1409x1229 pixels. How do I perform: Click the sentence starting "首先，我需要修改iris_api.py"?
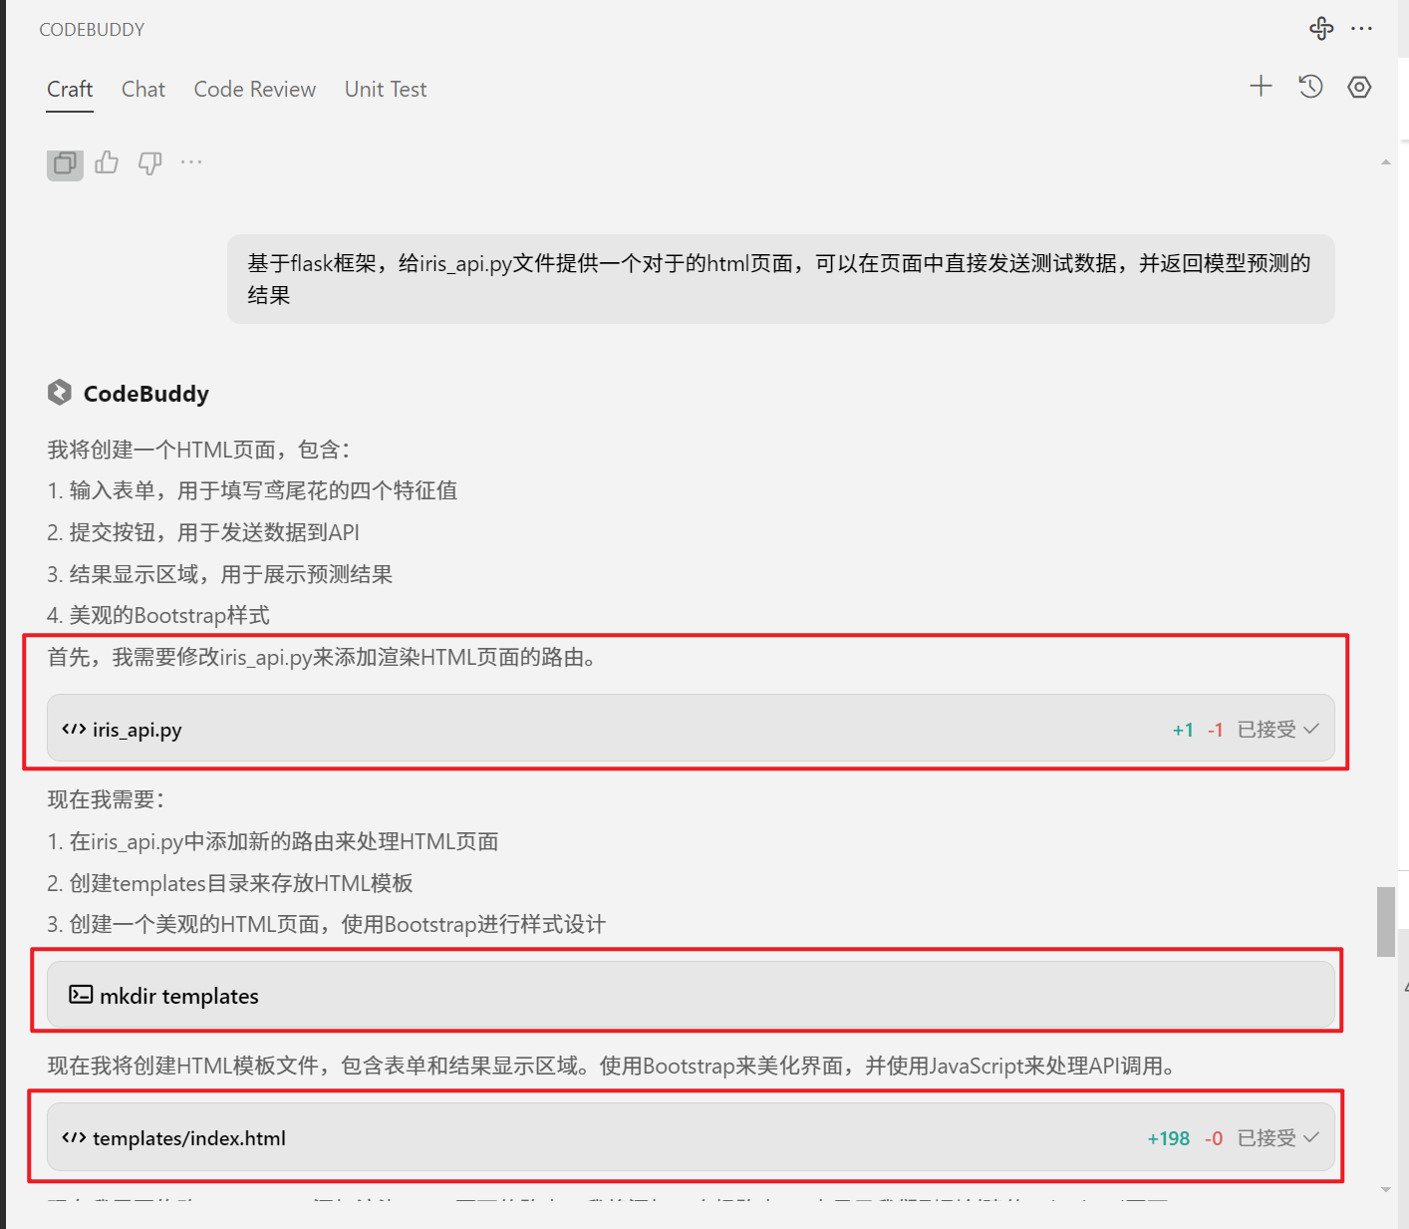pyautogui.click(x=323, y=657)
